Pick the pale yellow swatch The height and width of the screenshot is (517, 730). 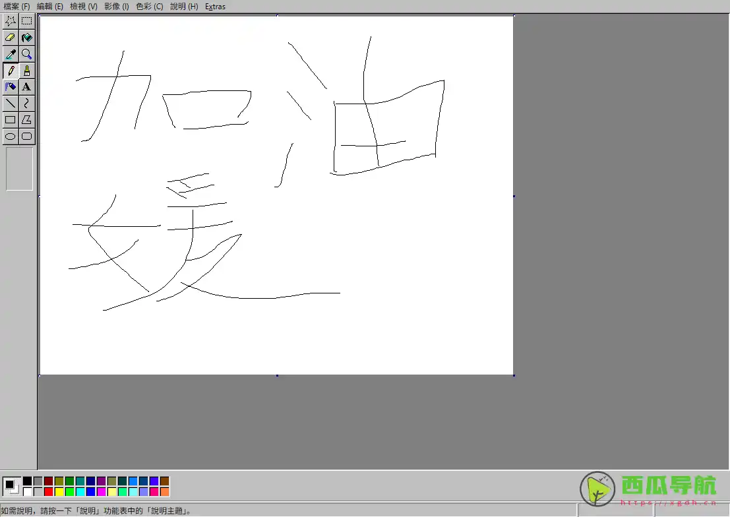pos(111,492)
